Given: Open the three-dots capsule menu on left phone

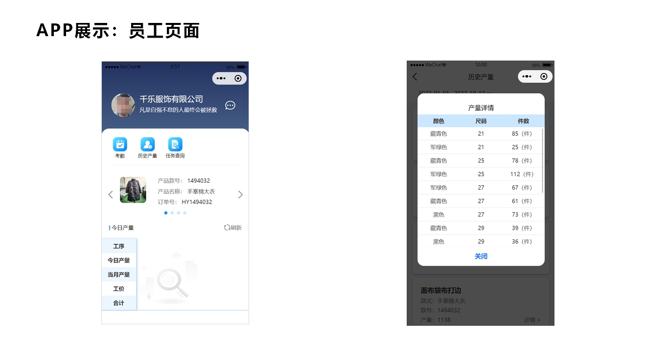Looking at the screenshot, I should pos(221,78).
